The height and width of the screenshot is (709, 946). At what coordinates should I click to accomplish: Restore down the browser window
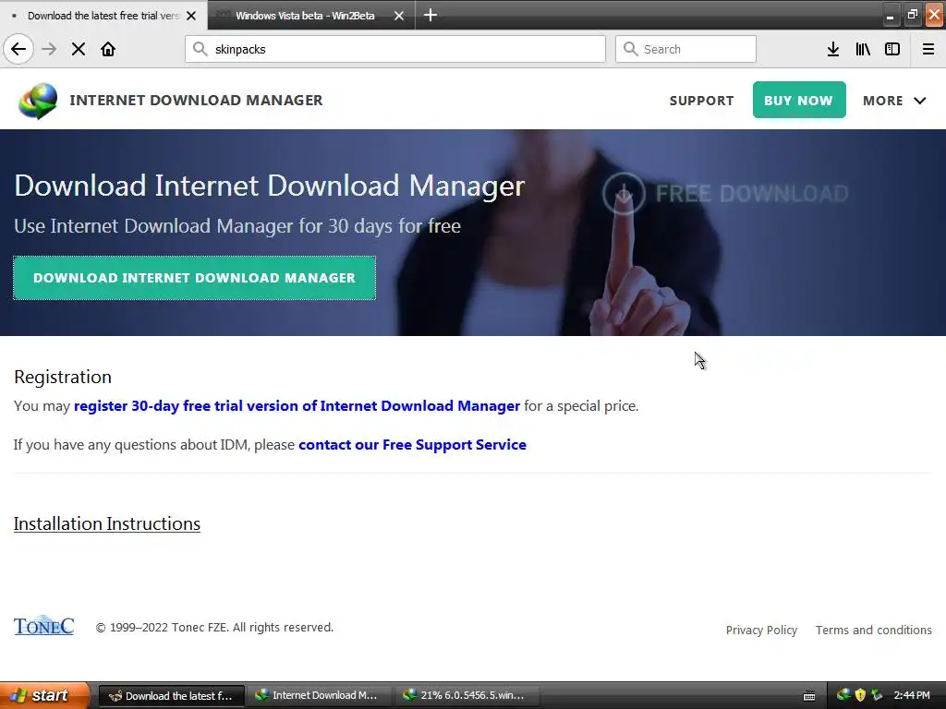click(912, 15)
